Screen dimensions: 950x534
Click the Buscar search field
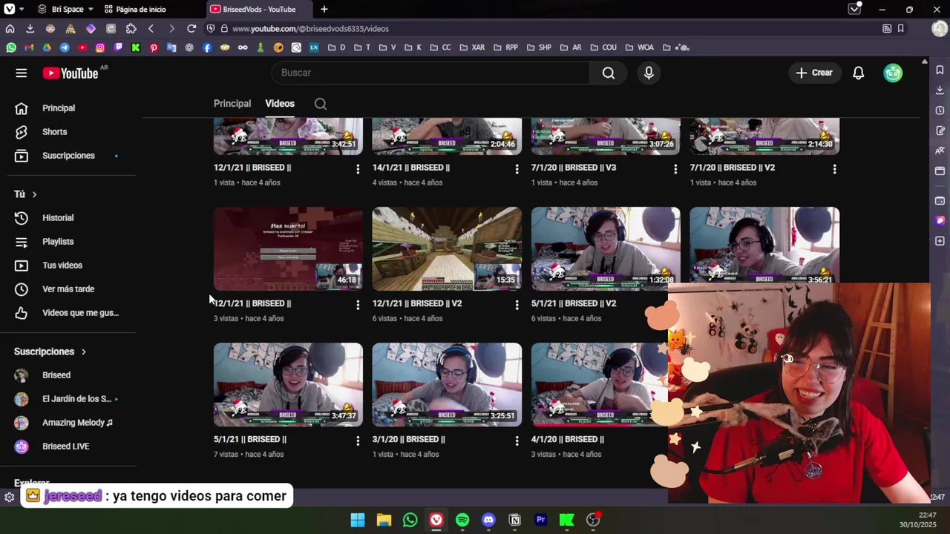(x=430, y=73)
